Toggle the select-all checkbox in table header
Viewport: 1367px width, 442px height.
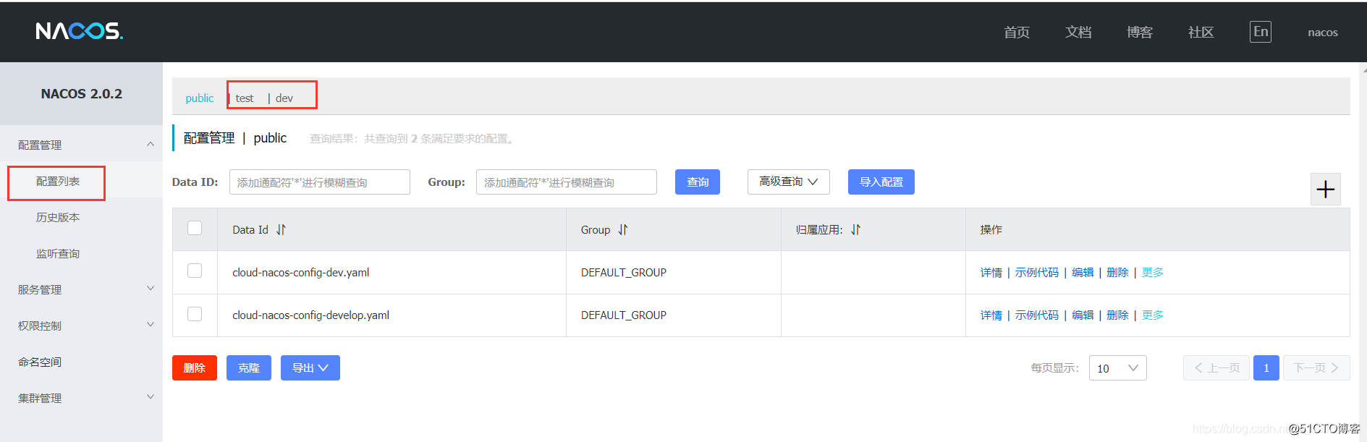click(x=195, y=229)
